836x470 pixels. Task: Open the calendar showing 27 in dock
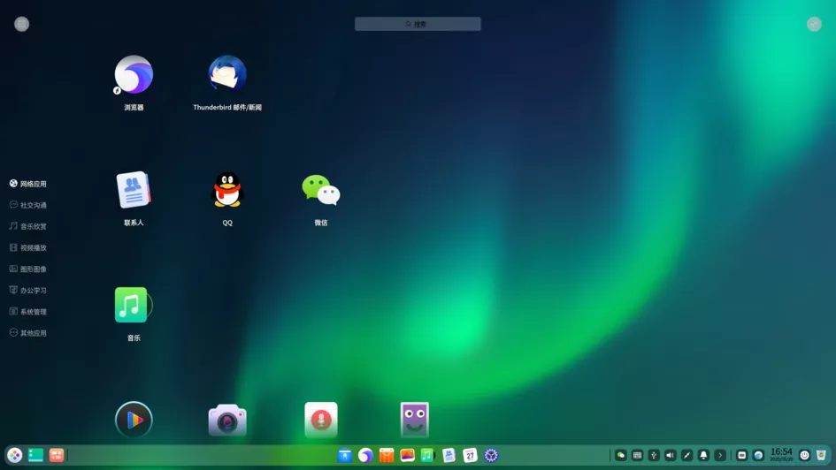(470, 456)
